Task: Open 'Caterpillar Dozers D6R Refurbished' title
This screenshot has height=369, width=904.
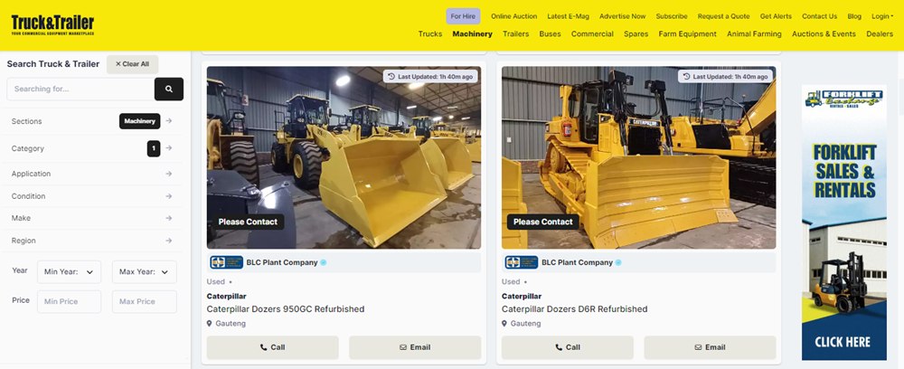Action: (x=574, y=309)
